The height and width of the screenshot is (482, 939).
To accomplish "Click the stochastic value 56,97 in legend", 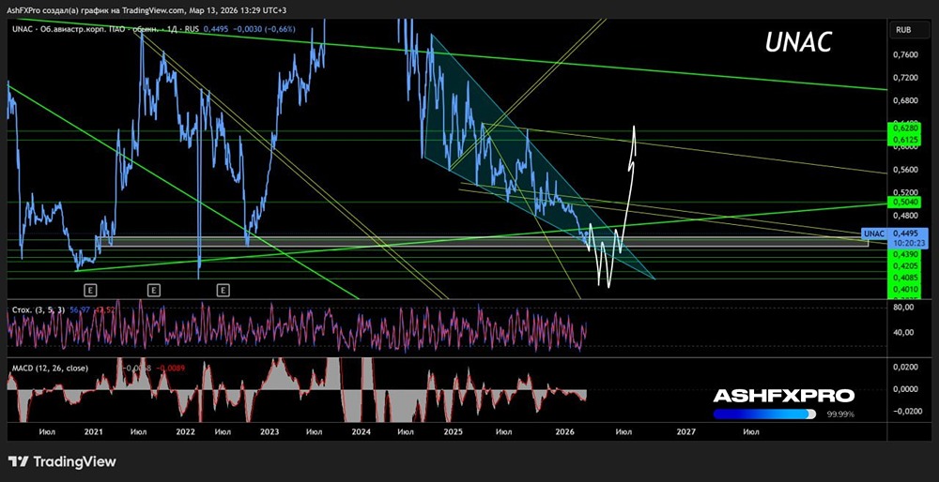I will point(80,309).
